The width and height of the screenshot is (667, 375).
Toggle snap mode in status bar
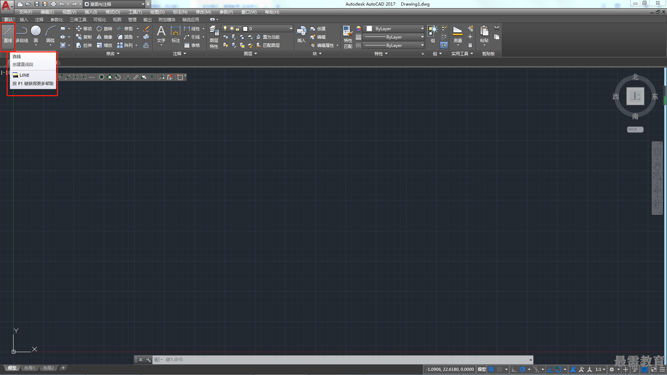500,369
